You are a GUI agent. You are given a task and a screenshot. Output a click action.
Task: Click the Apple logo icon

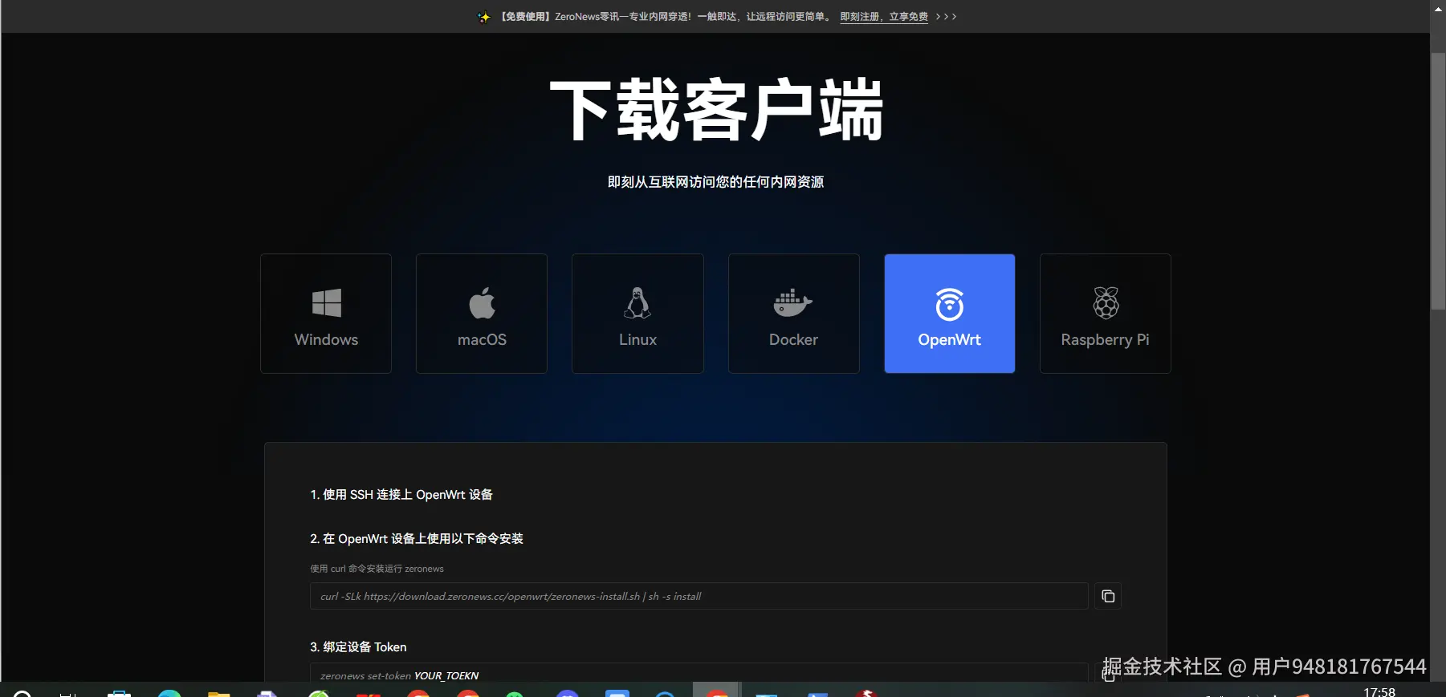tap(482, 302)
